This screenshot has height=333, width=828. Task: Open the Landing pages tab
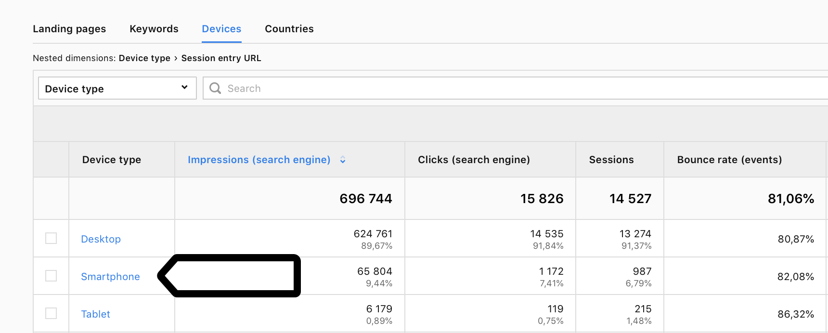(69, 29)
